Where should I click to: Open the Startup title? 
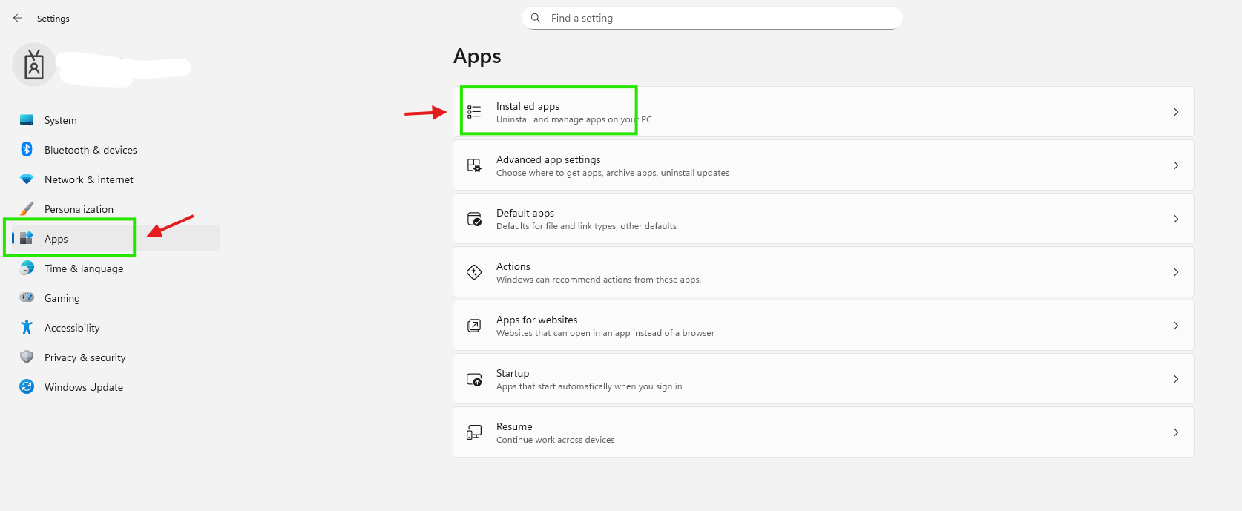point(513,373)
